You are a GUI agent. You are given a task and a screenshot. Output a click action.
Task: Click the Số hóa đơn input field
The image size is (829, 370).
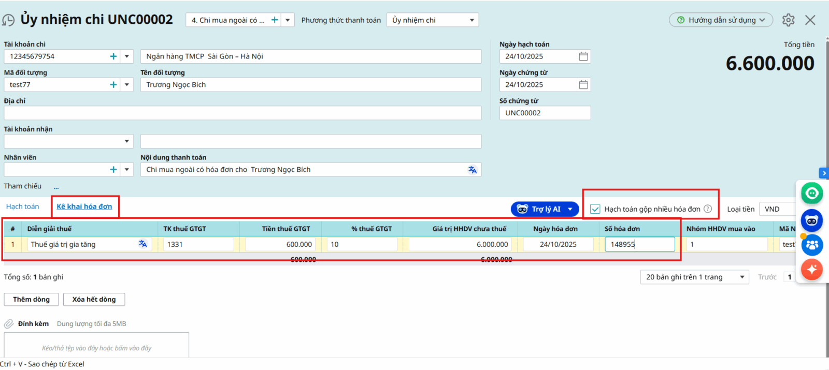pos(639,244)
